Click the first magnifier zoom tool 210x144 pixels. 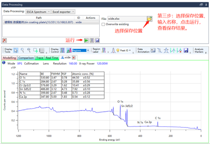[22, 51]
